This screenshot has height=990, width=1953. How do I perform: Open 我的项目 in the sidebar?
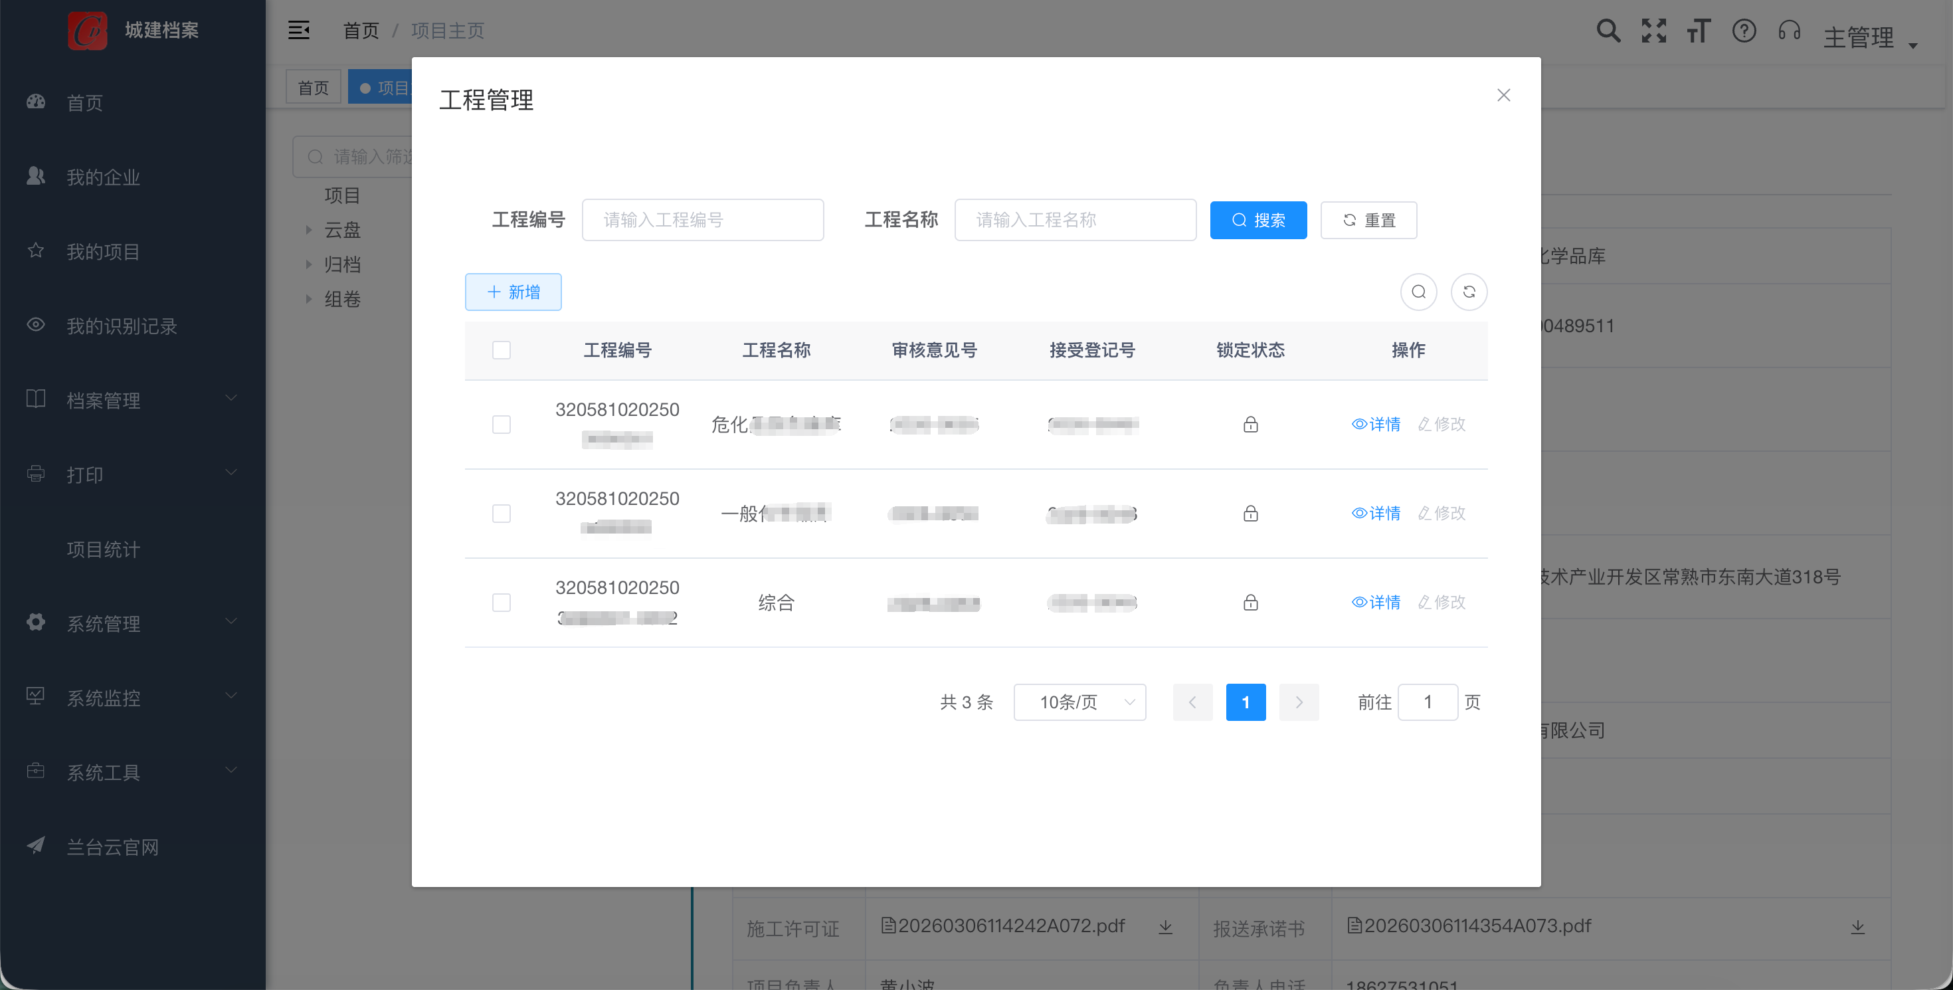coord(133,251)
